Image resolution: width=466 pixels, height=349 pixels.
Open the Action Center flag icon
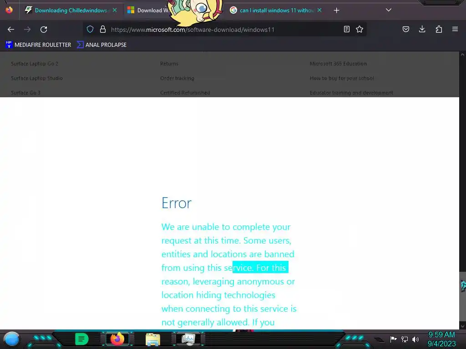point(394,339)
